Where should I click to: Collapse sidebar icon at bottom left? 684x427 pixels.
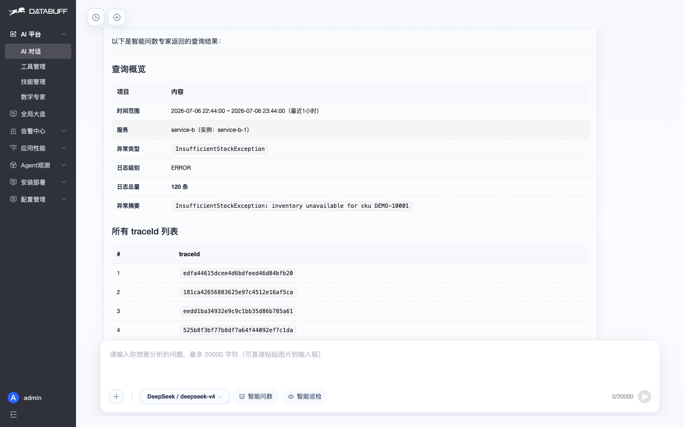click(13, 415)
